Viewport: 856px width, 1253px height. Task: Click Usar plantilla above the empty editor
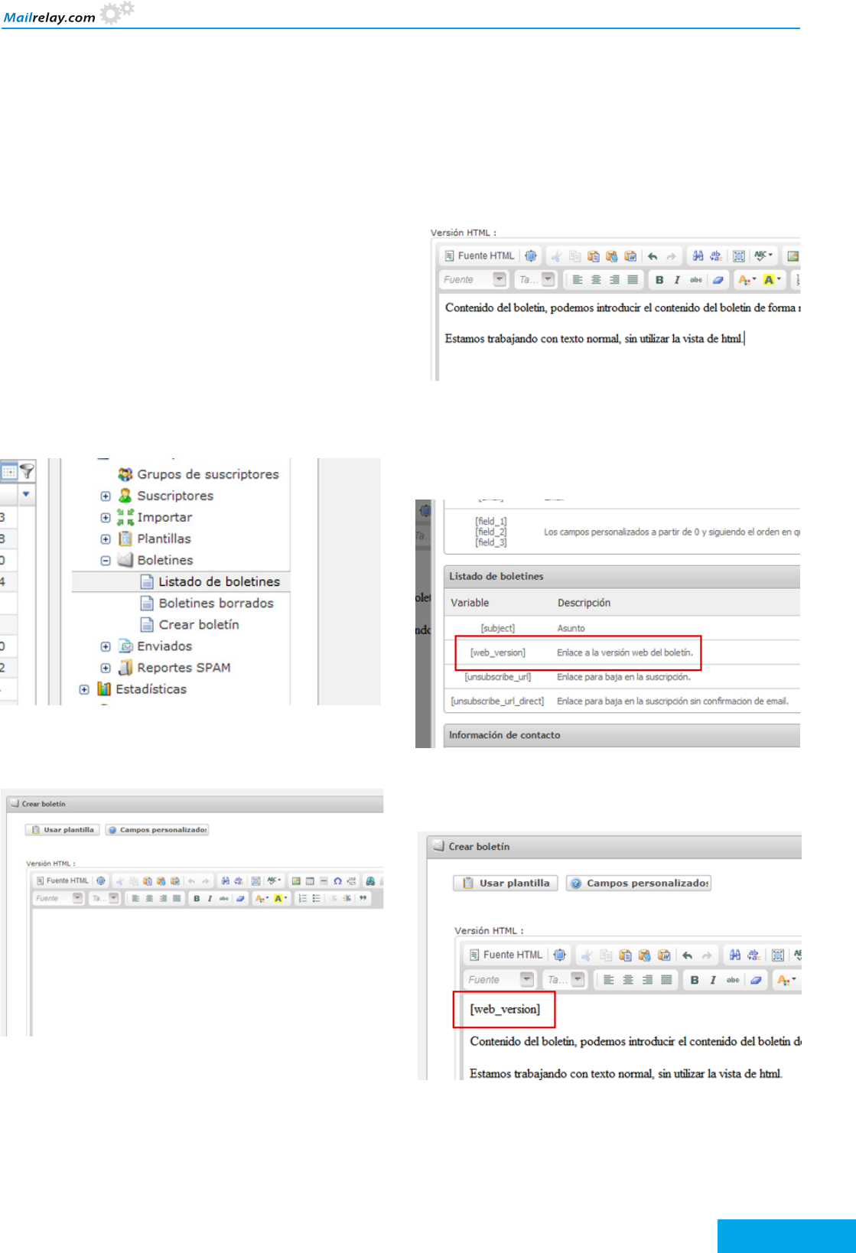point(63,829)
